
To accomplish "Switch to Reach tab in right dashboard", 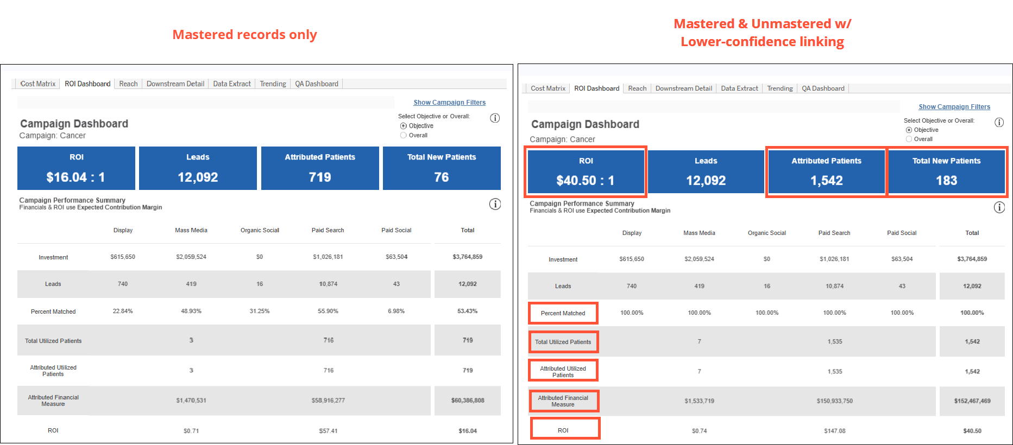I will (637, 88).
